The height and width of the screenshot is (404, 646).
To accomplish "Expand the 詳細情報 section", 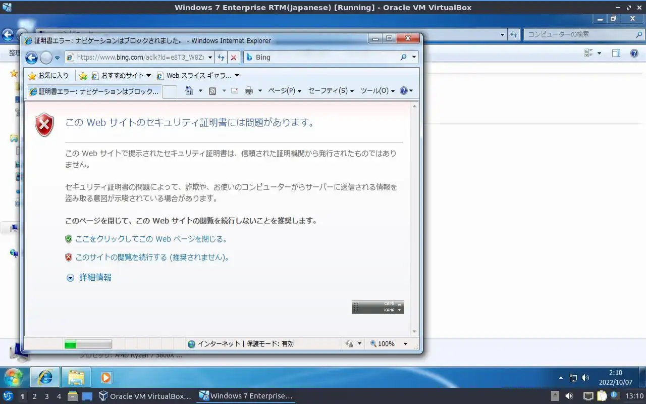I will 89,277.
